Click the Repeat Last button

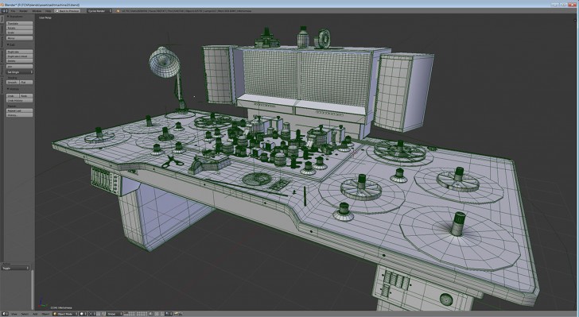click(20, 110)
